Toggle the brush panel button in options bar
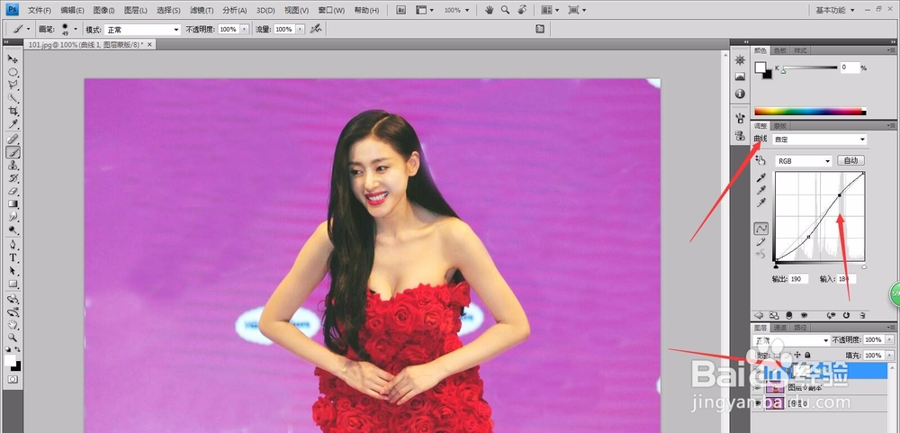The height and width of the screenshot is (433, 900). tap(539, 29)
